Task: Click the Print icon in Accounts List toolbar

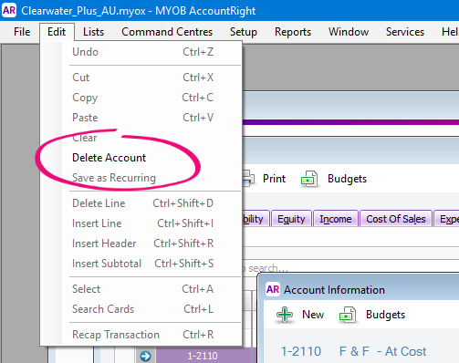Action: tap(249, 179)
